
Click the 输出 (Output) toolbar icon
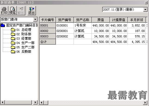21,10
